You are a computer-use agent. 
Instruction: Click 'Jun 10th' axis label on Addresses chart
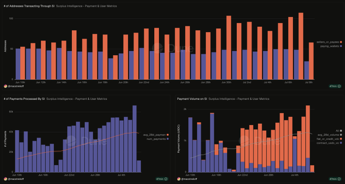(20, 82)
